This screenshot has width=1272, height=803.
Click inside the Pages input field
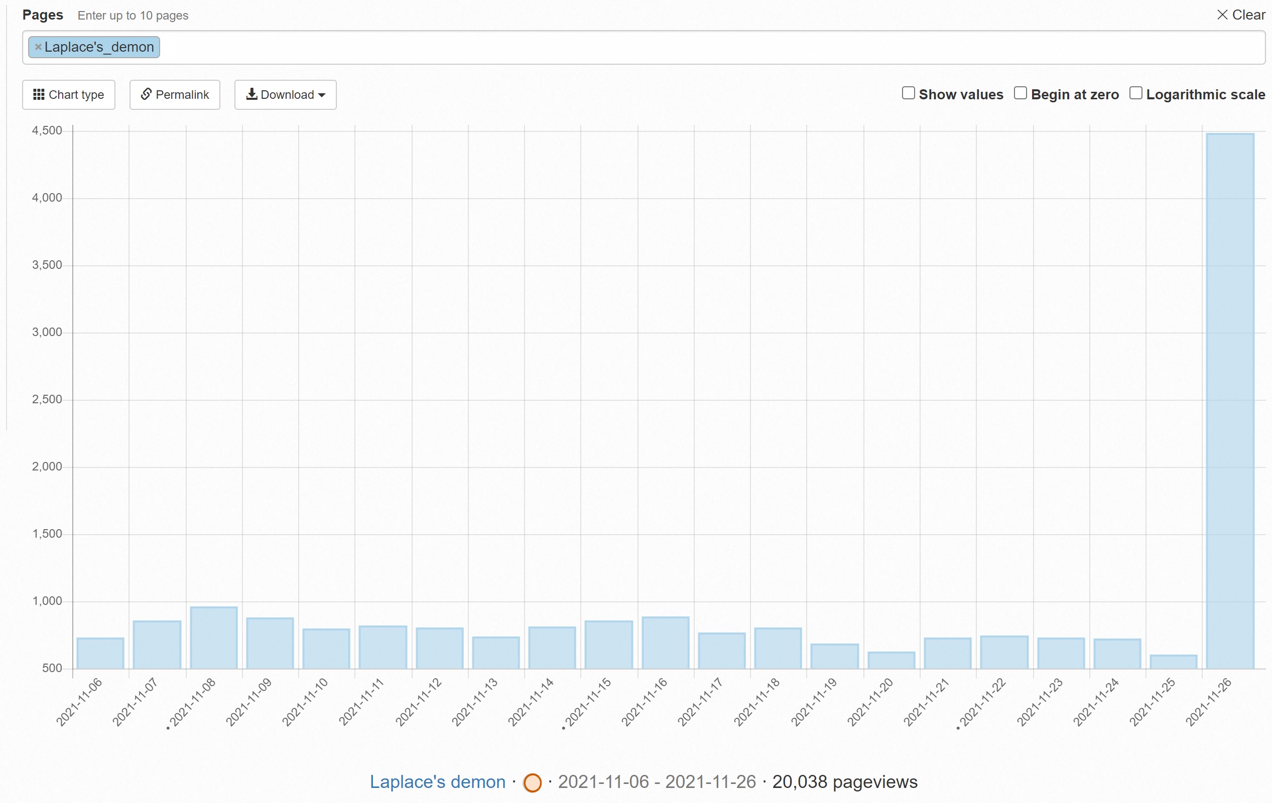pyautogui.click(x=634, y=48)
